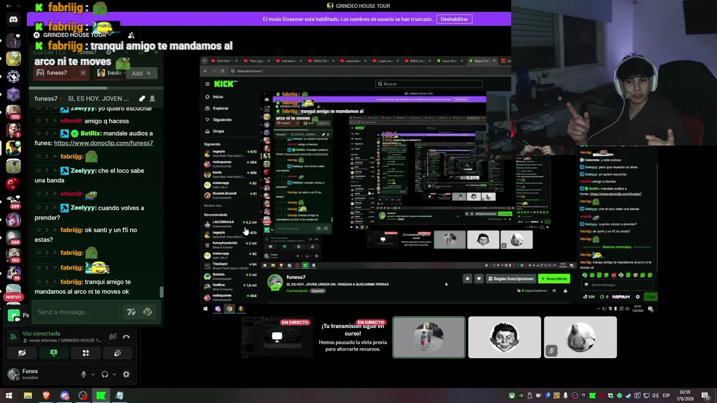Open Brave browser from taskbar
Viewport: 717px width, 403px height.
coord(46,396)
